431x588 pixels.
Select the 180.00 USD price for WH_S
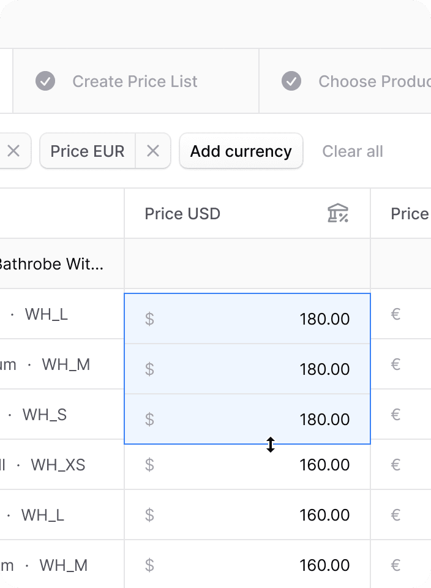pos(247,419)
